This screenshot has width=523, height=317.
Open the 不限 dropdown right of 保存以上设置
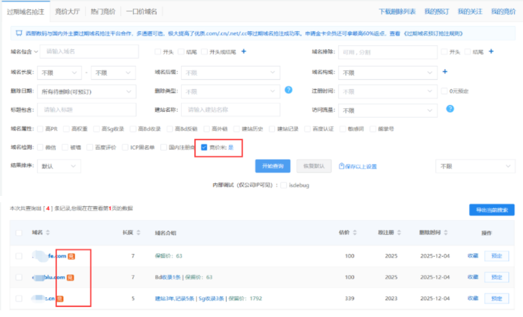point(475,166)
